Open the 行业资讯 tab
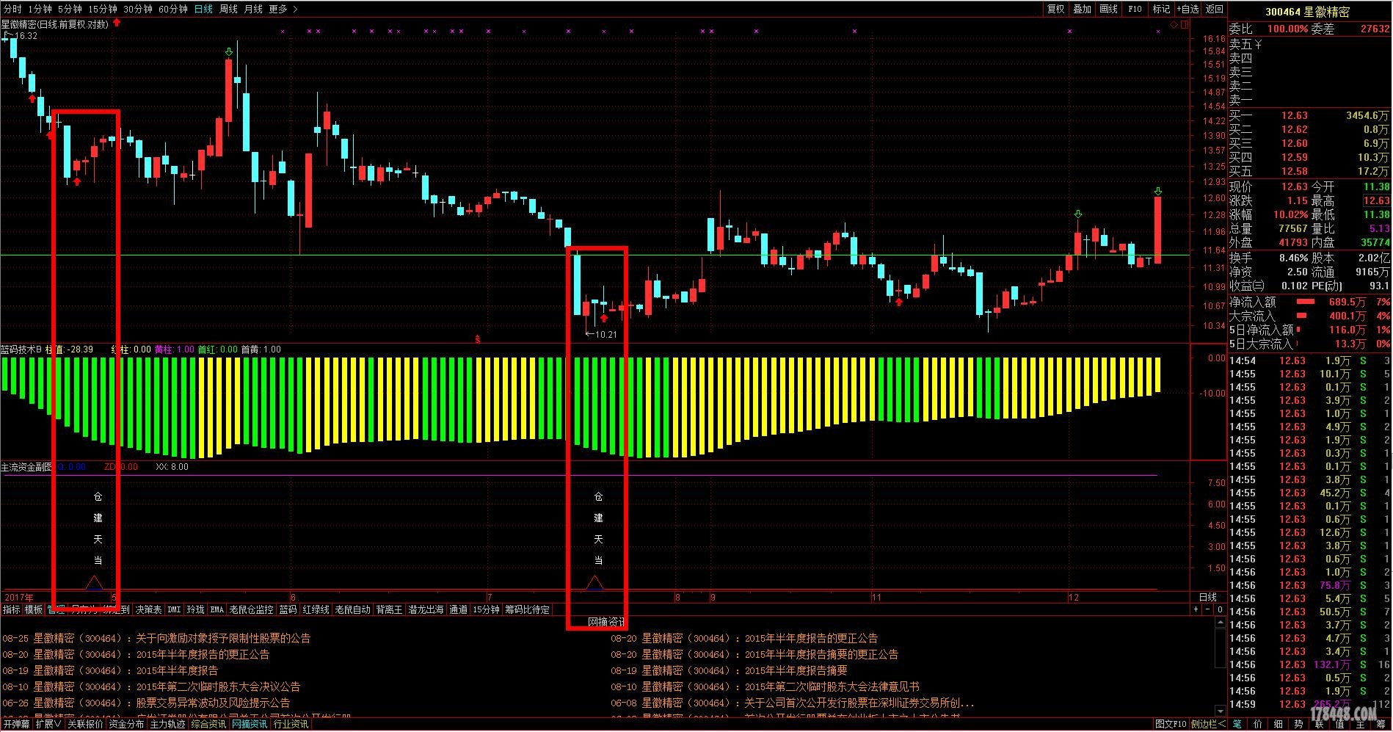 (x=291, y=725)
